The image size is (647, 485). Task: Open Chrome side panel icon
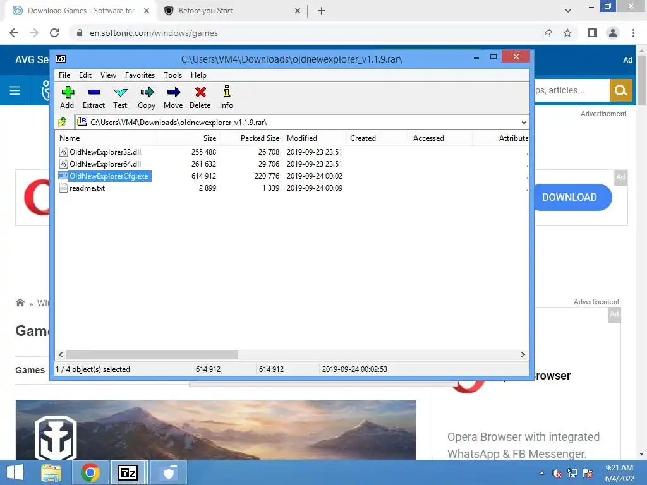click(593, 33)
